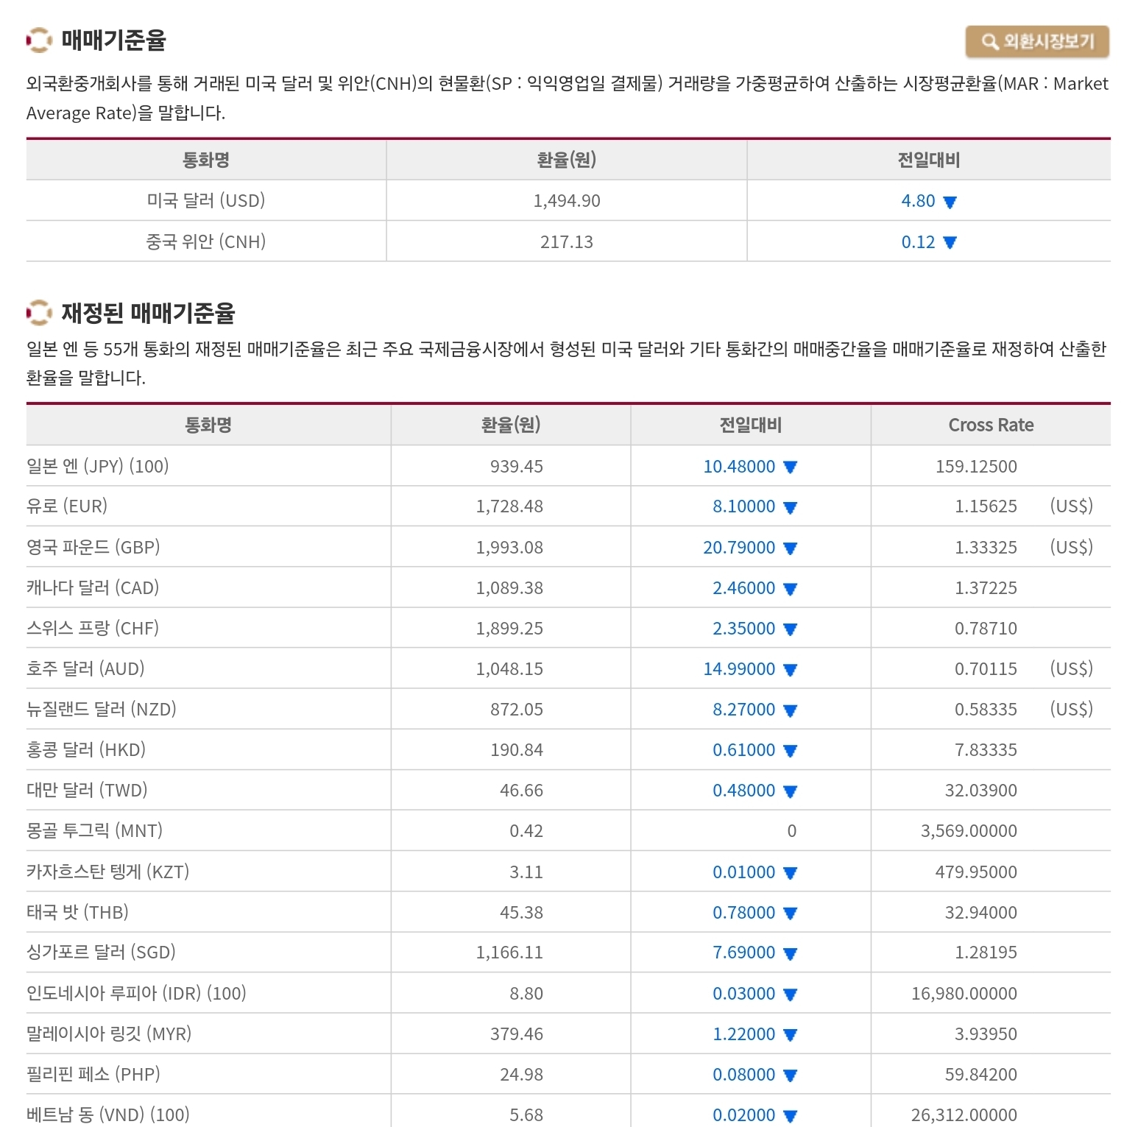Click the GBP rate value 1,993.08
Viewport: 1124px width, 1127px height.
[509, 548]
